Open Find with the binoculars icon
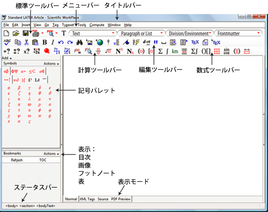Screen dimensions: 268x212 point(80,42)
